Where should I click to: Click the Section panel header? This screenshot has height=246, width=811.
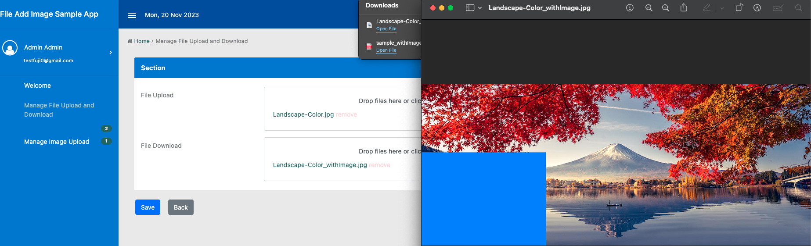(x=278, y=68)
